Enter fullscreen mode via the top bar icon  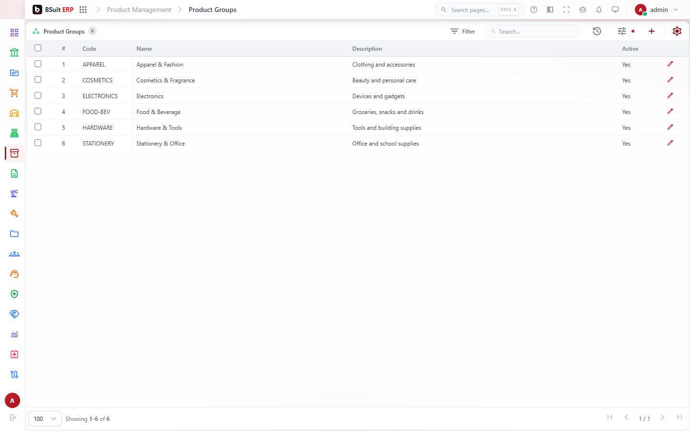[566, 10]
